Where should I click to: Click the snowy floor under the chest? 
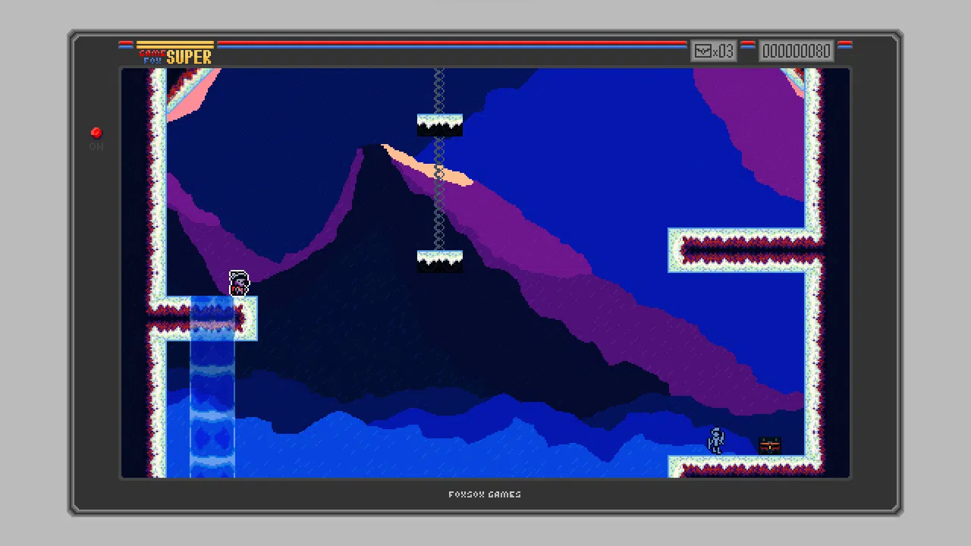(744, 466)
